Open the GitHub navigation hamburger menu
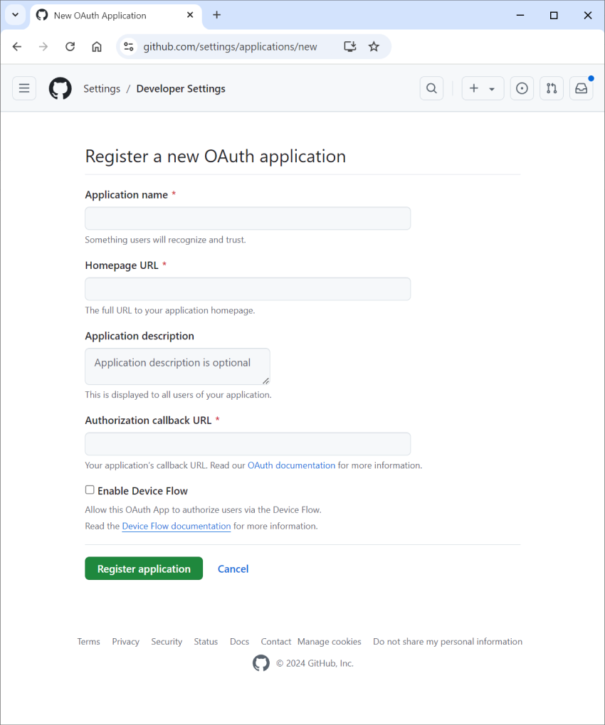The width and height of the screenshot is (605, 725). (x=24, y=88)
